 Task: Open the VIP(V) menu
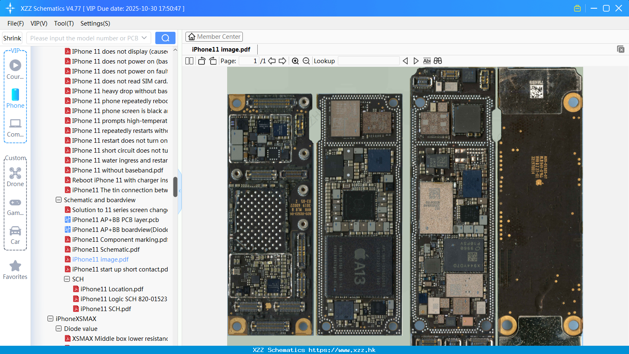point(39,24)
